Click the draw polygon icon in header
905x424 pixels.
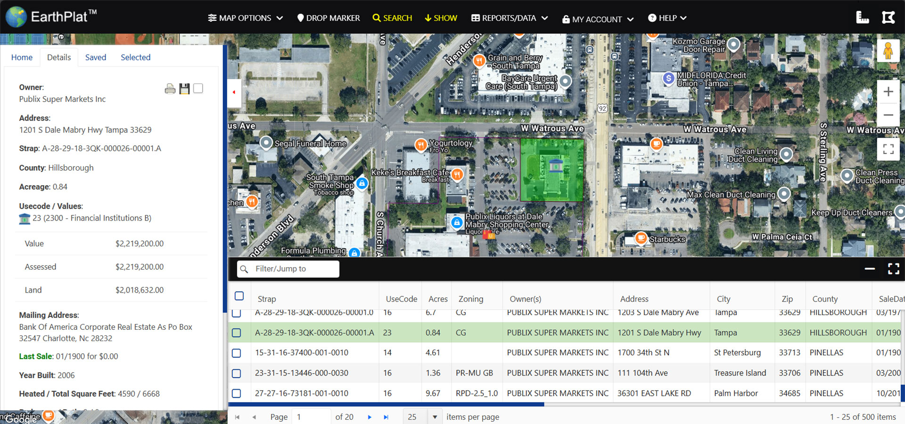(889, 18)
